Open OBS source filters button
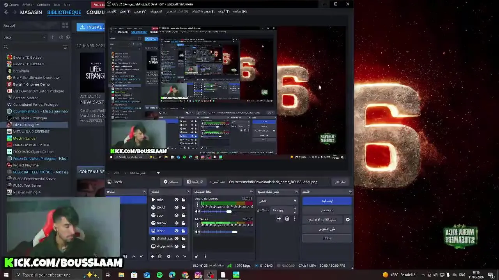499x280 pixels. pyautogui.click(x=195, y=182)
